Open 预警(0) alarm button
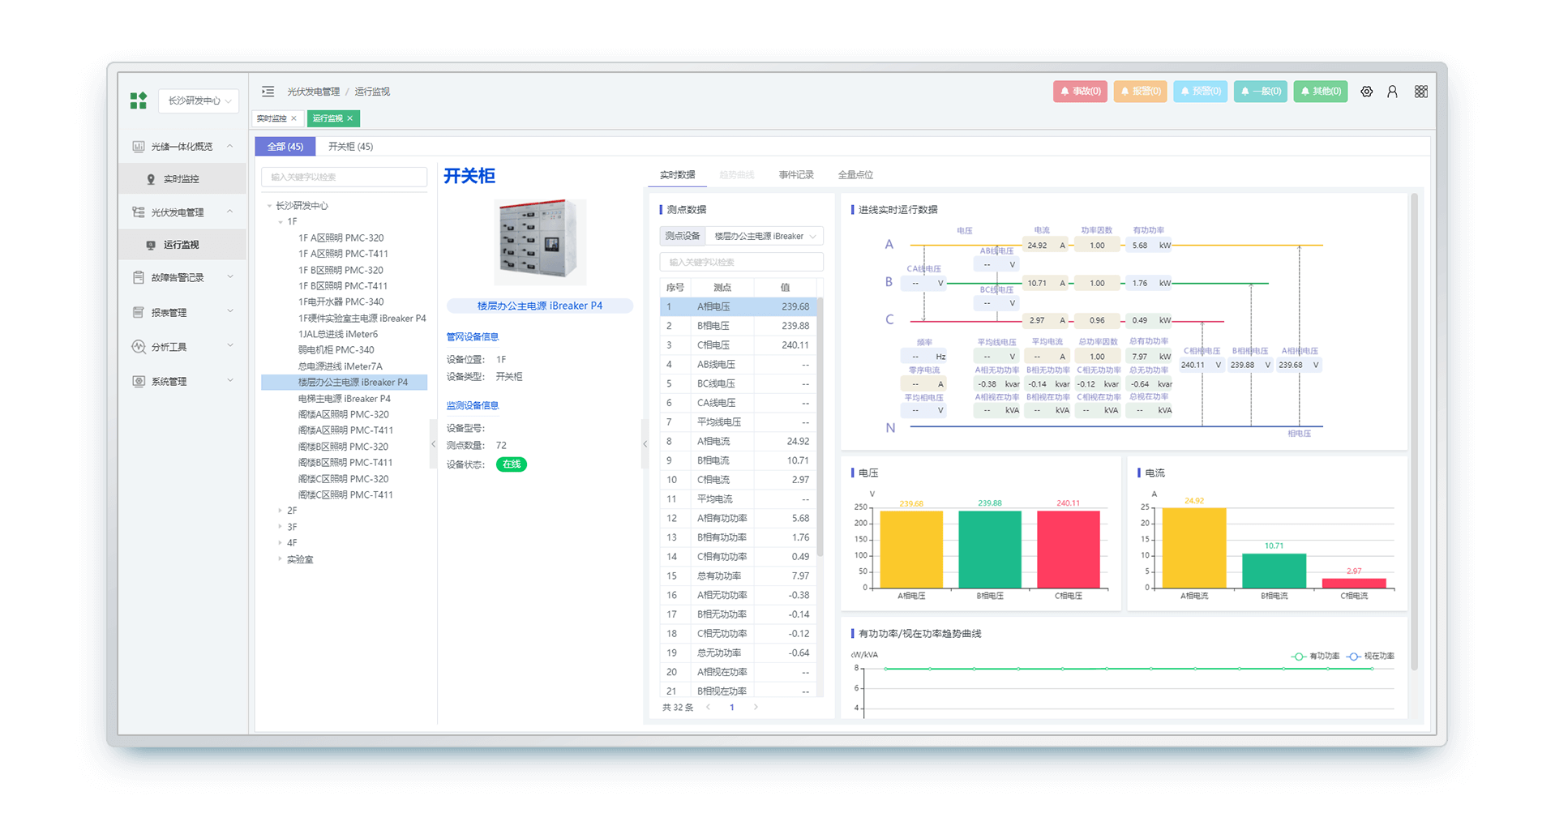This screenshot has width=1555, height=813. (1201, 92)
